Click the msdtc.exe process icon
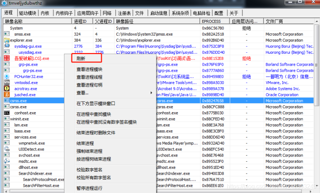The width and height of the screenshot is (320, 193). [7, 161]
